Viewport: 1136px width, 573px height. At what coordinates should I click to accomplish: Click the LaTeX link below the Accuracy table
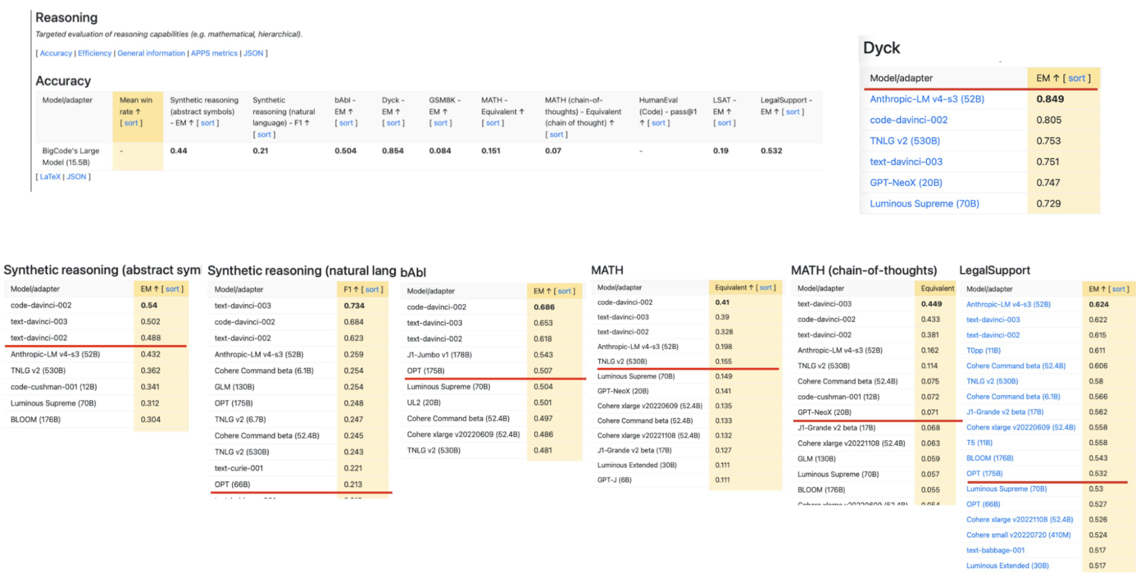[x=50, y=177]
